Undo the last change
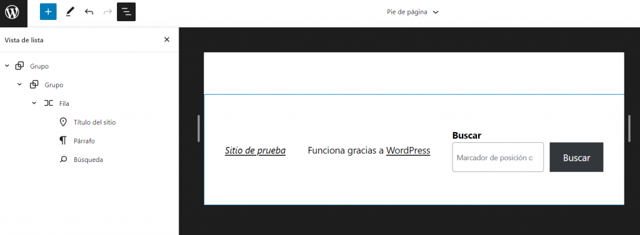Viewport: 640px width, 235px height. click(89, 12)
